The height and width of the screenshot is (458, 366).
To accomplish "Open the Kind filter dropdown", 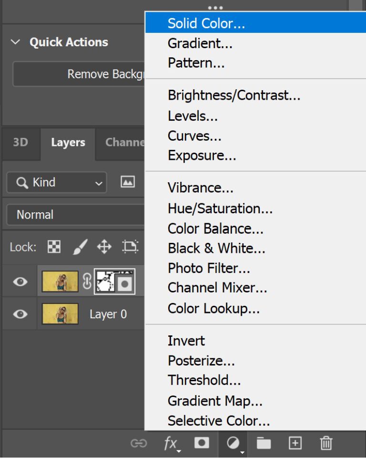I will 57,182.
